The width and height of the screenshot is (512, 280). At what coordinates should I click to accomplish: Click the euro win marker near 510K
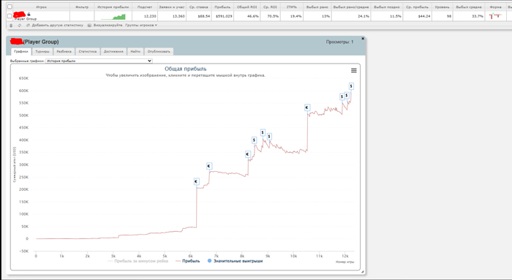click(x=307, y=107)
